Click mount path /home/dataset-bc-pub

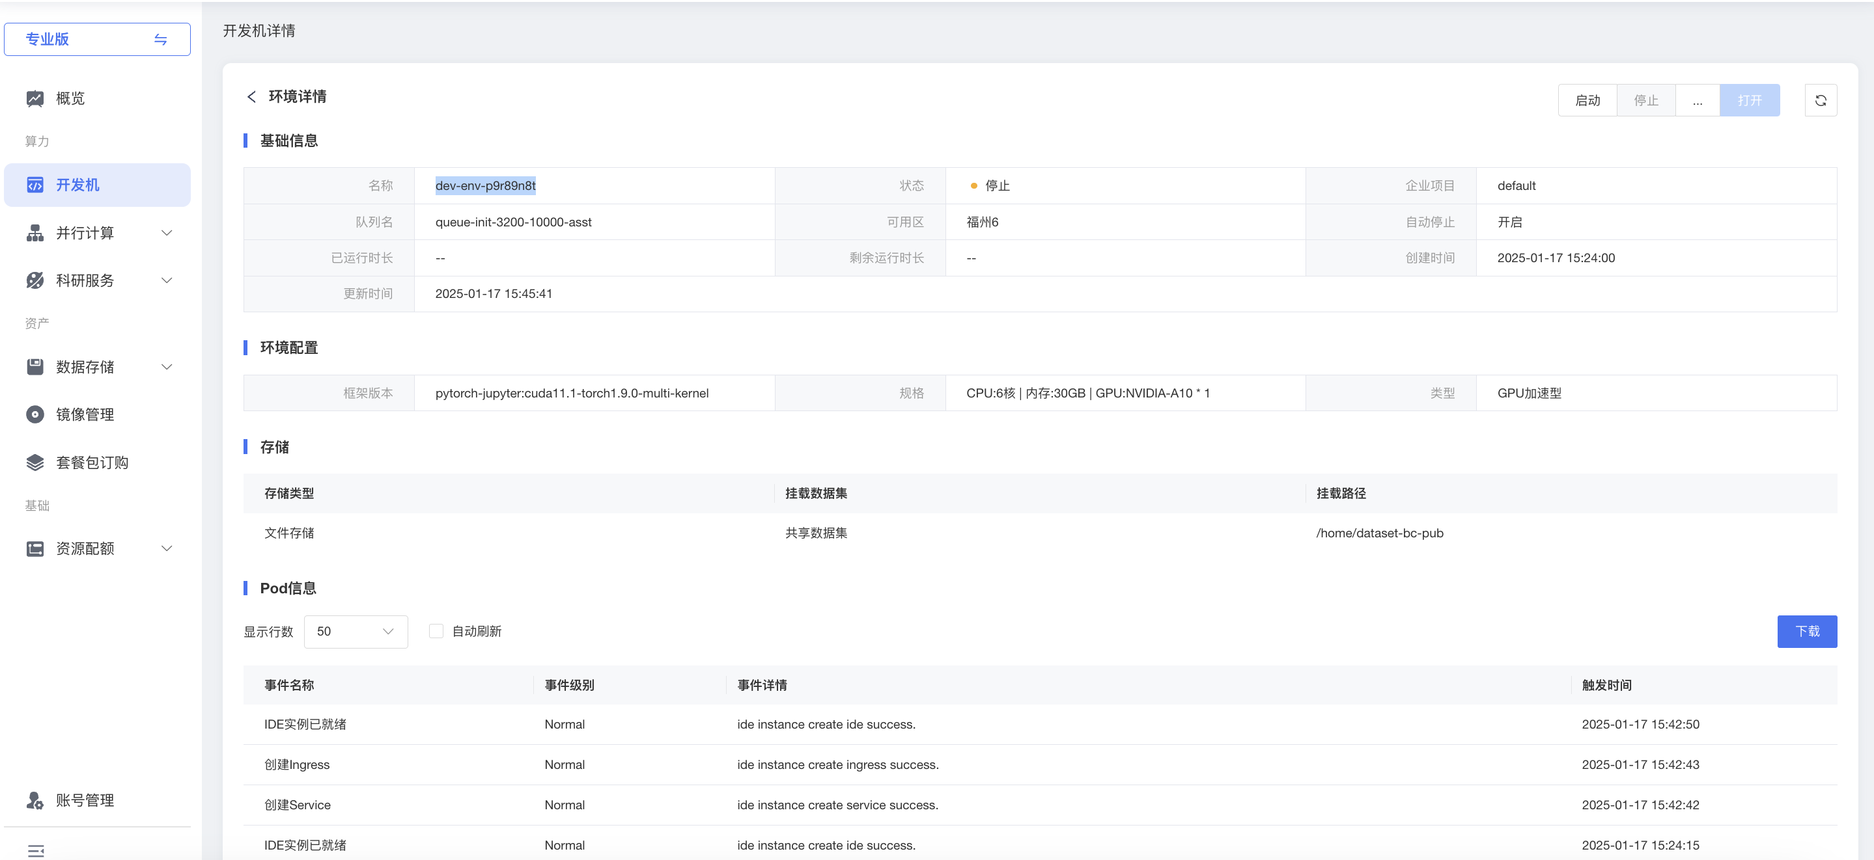pos(1379,533)
